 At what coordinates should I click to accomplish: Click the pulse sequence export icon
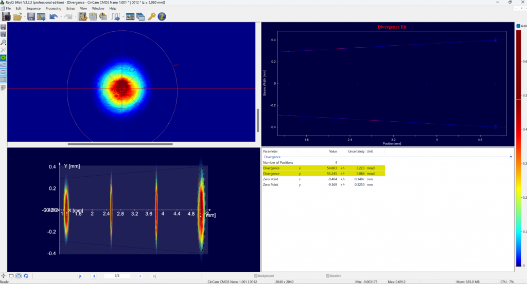pos(115,16)
